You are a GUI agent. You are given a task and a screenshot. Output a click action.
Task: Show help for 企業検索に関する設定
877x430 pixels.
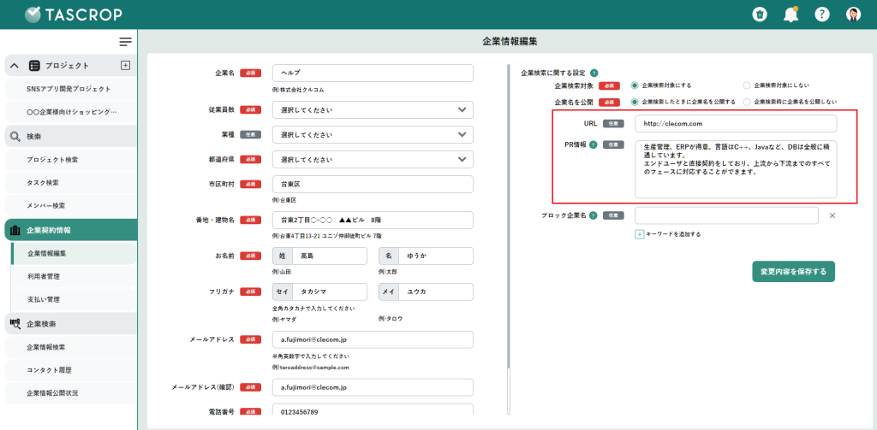pos(594,73)
